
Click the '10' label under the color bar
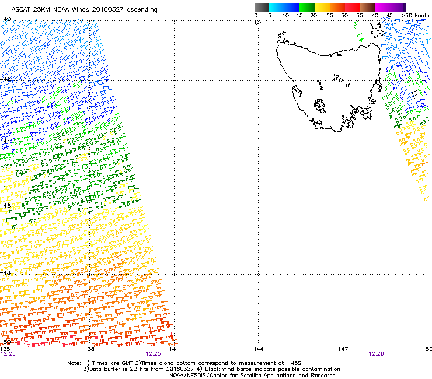tap(285, 15)
